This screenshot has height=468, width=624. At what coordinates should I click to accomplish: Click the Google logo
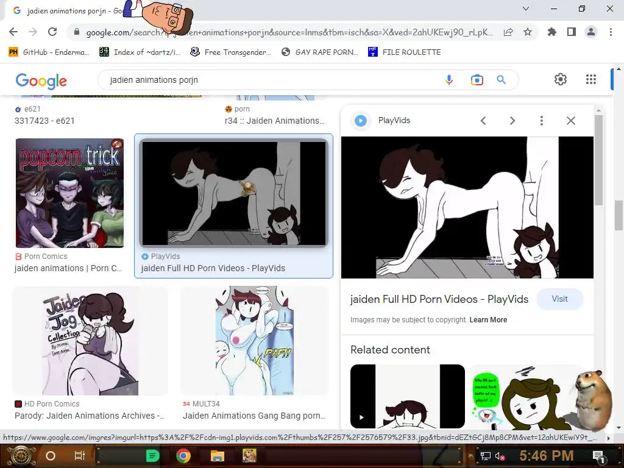41,81
